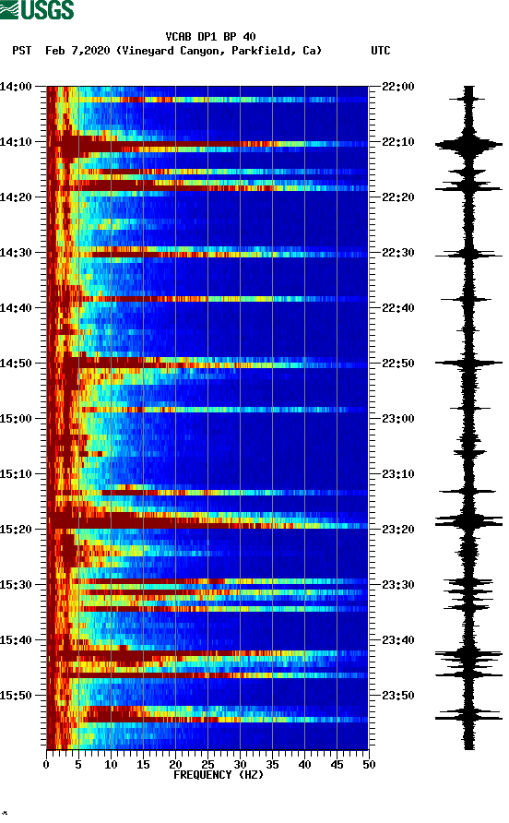The image size is (509, 823).
Task: Click the 23:50 UTC time label
Action: coord(398,696)
